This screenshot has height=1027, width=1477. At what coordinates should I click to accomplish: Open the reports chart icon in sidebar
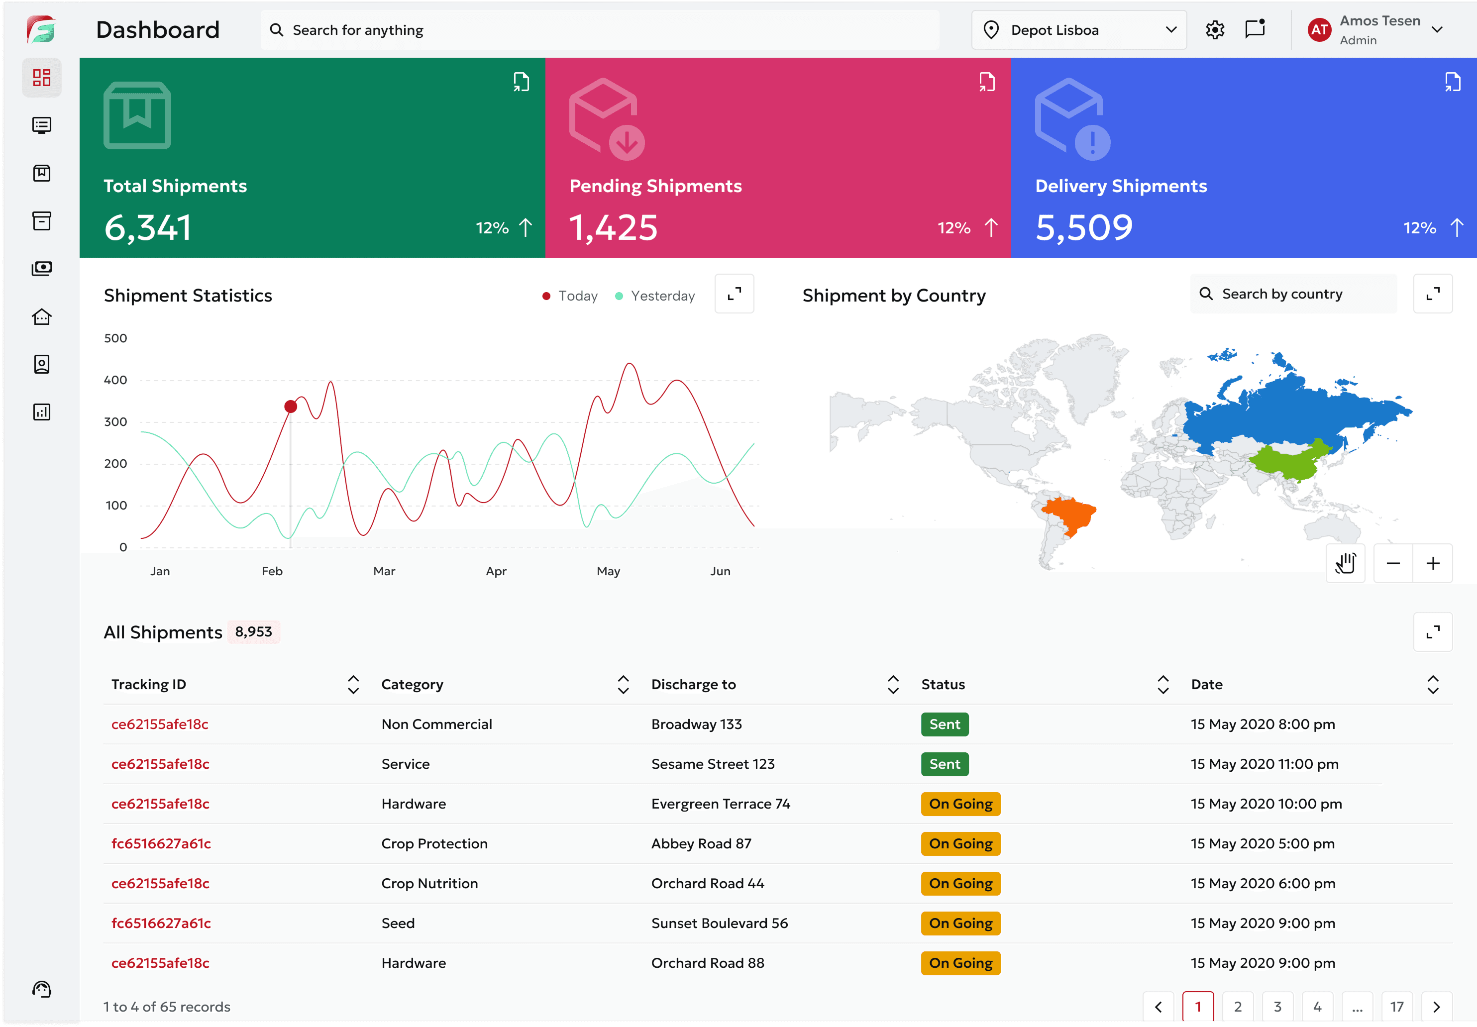tap(42, 411)
